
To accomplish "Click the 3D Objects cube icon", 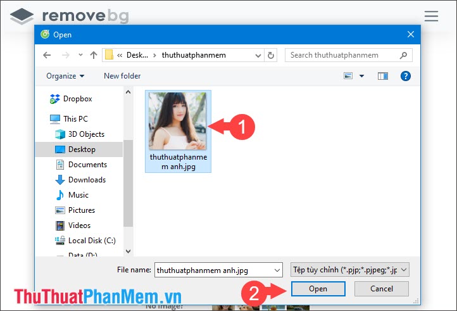I will [x=60, y=134].
